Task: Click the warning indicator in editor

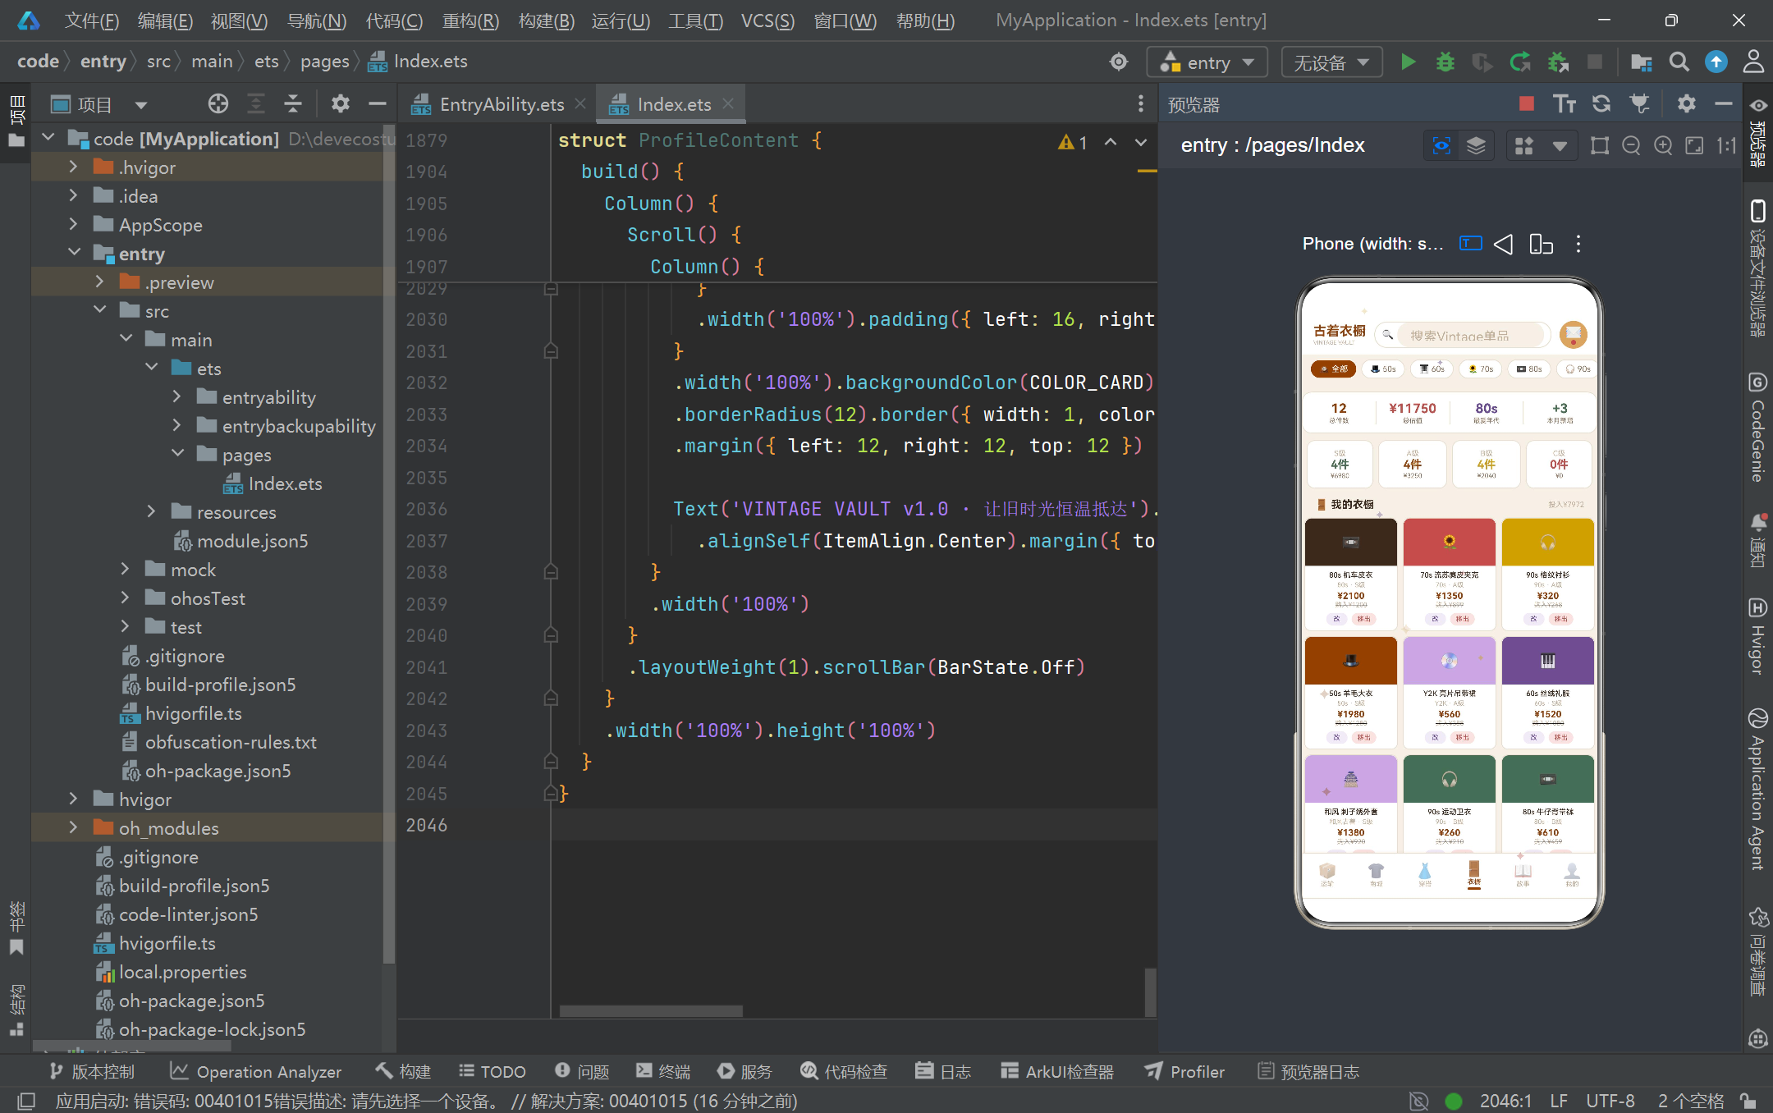Action: click(1073, 142)
